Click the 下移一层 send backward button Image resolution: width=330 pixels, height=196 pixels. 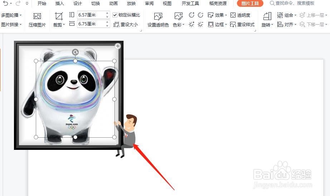tap(313, 24)
